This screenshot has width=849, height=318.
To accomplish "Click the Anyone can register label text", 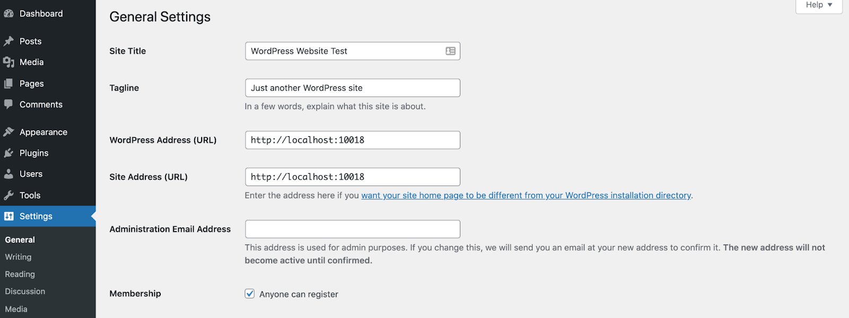I will [299, 294].
